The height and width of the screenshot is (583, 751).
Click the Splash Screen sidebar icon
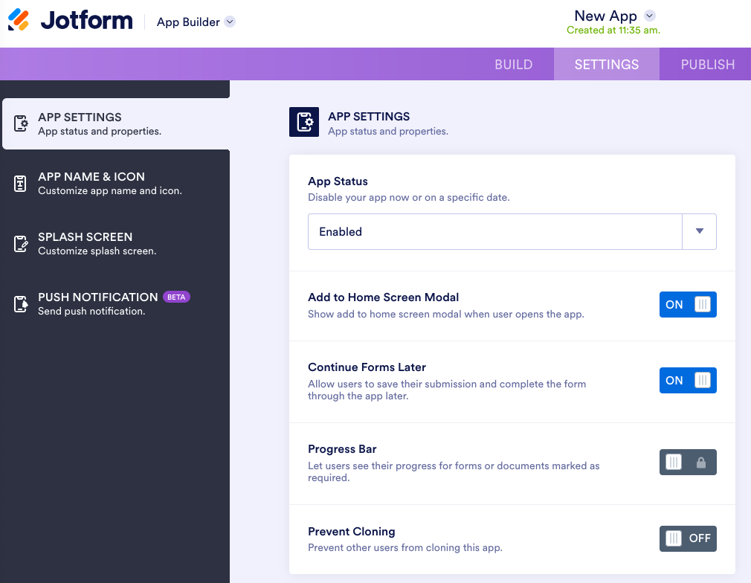coord(21,244)
